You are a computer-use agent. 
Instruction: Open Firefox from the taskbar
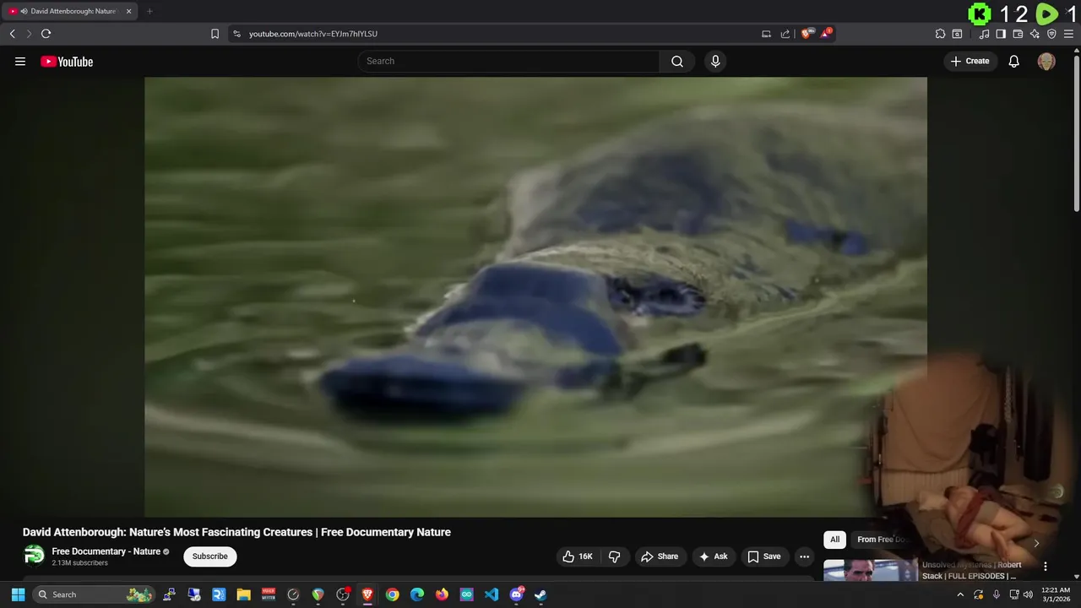pyautogui.click(x=442, y=594)
